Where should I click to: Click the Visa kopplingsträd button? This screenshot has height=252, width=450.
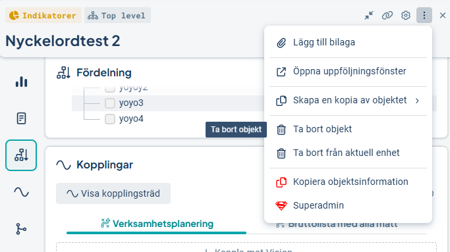coord(113,193)
